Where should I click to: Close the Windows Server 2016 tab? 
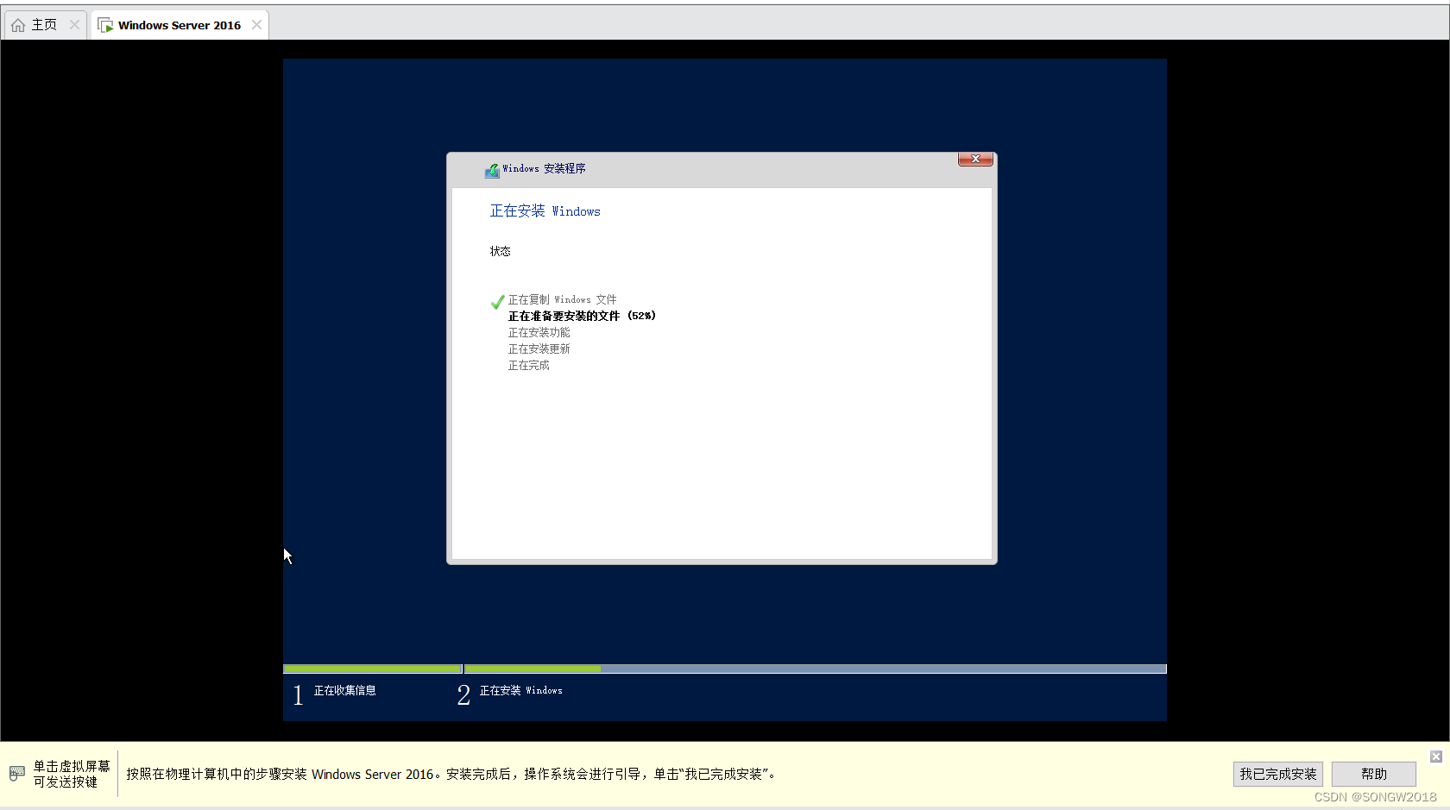(x=256, y=25)
